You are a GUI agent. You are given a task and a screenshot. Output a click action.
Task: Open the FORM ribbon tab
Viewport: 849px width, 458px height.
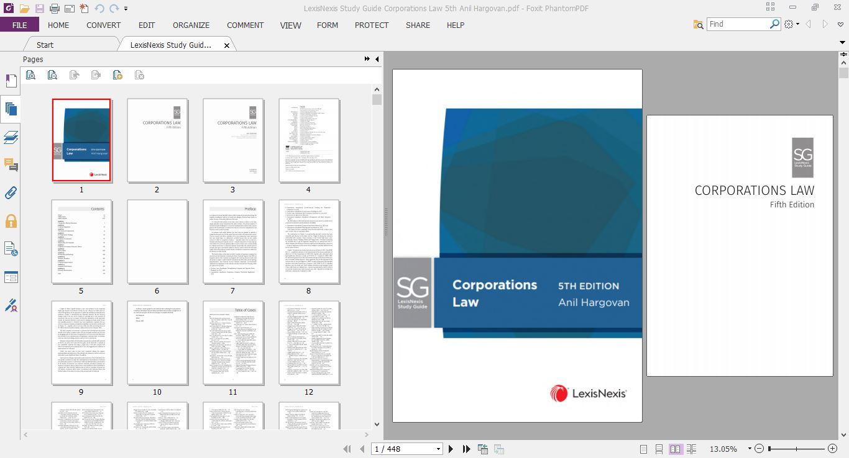point(328,25)
